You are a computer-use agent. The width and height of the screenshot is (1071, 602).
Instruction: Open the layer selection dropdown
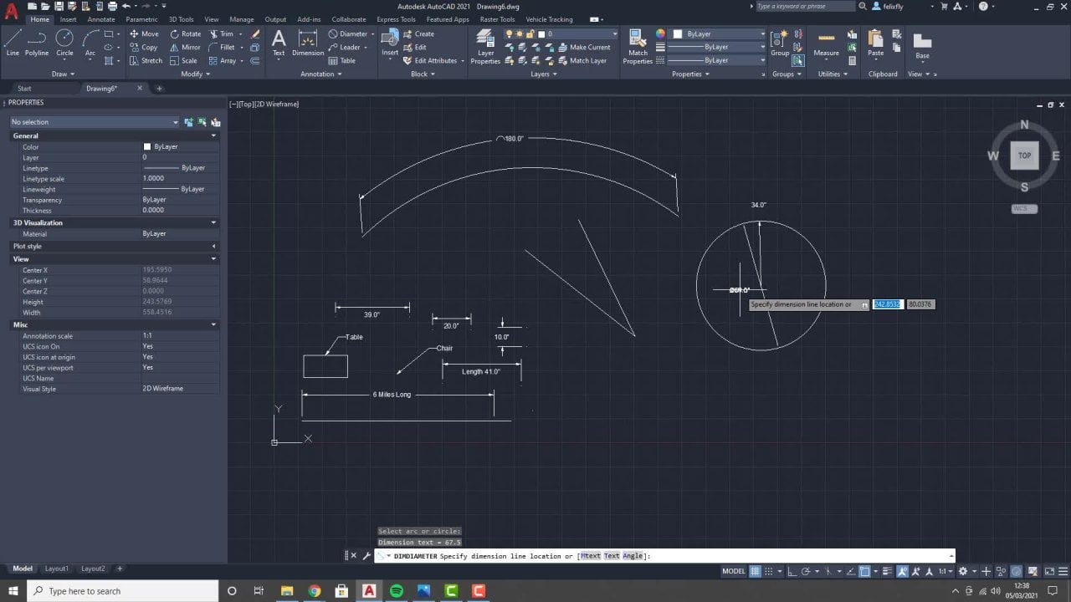[615, 34]
